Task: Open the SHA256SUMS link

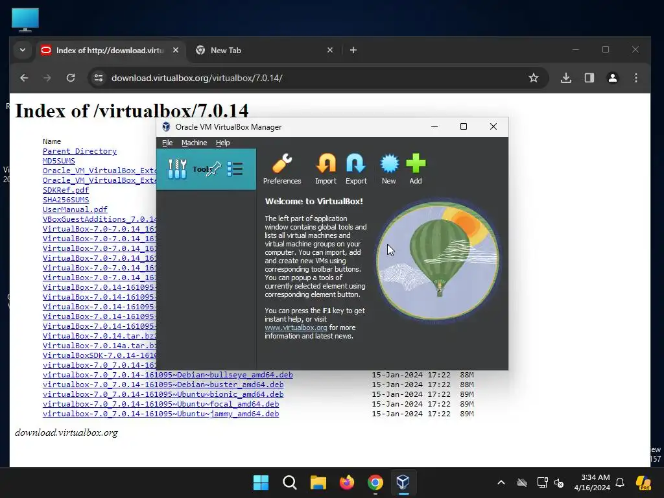Action: [65, 200]
